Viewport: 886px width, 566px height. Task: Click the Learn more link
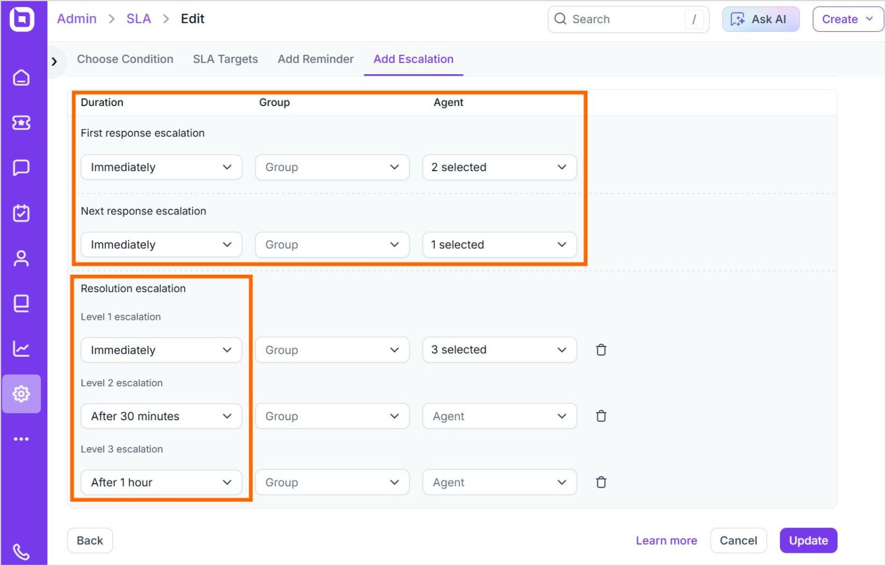(666, 540)
